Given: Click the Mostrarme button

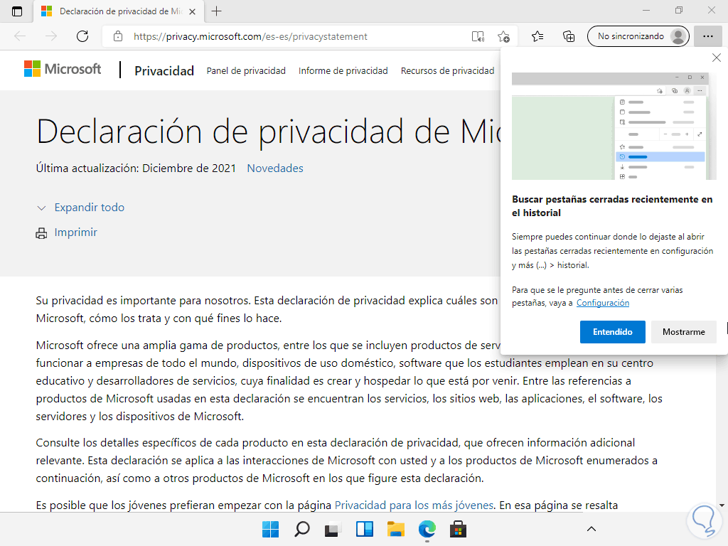Looking at the screenshot, I should 683,332.
